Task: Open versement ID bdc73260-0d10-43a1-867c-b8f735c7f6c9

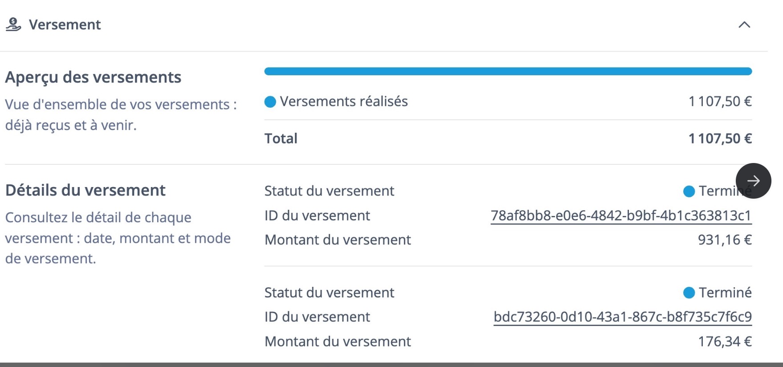Action: click(622, 317)
